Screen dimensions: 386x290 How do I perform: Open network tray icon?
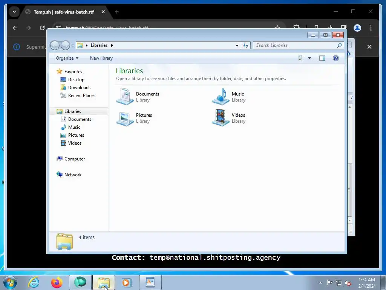339,283
